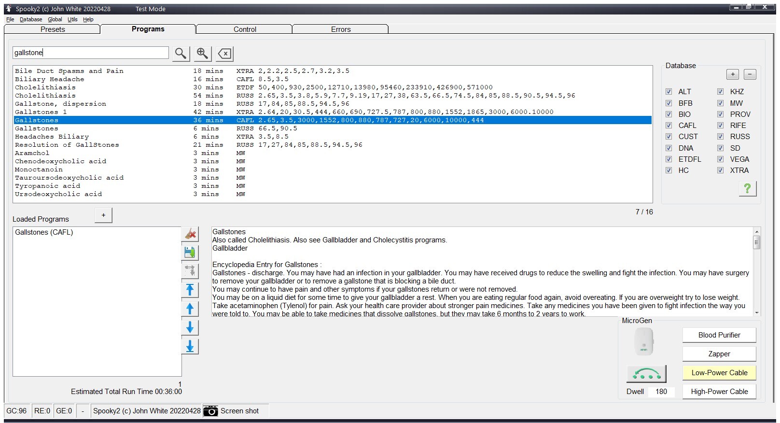Image resolution: width=780 pixels, height=423 pixels.
Task: Disable the XTRA database checkbox
Action: point(720,170)
